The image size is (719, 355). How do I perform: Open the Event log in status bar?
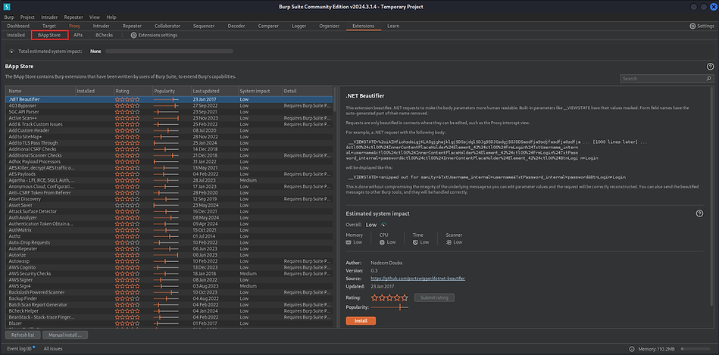pos(20,349)
